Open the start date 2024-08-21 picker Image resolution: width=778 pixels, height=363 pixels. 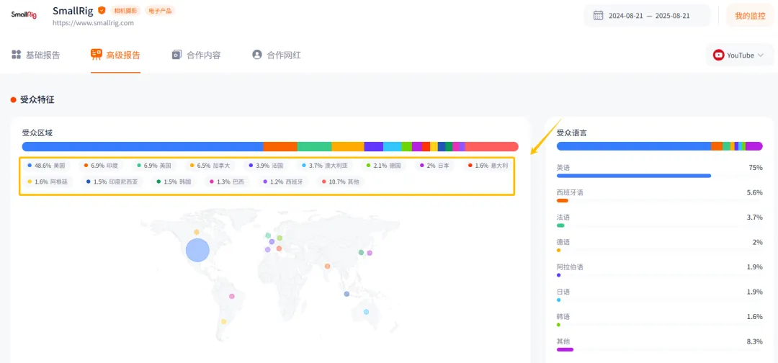(627, 15)
